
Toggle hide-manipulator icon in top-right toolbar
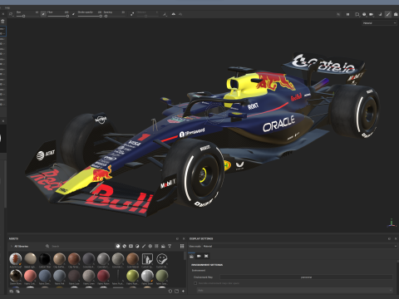[338, 14]
